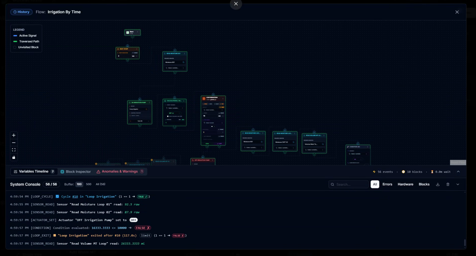Filter the console by All
476x256 pixels.
point(375,184)
